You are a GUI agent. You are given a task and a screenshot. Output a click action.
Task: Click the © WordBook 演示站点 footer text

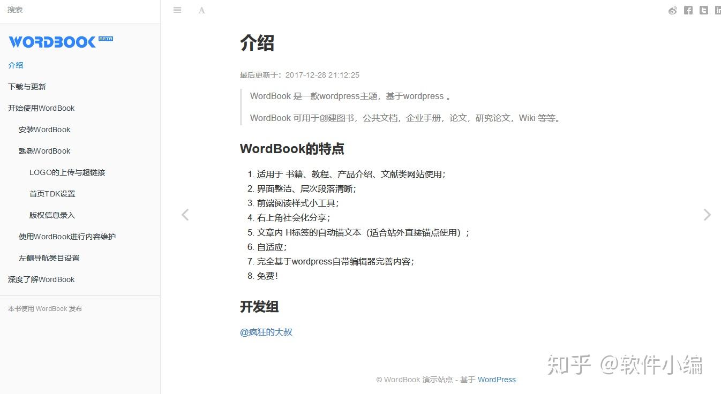point(415,380)
